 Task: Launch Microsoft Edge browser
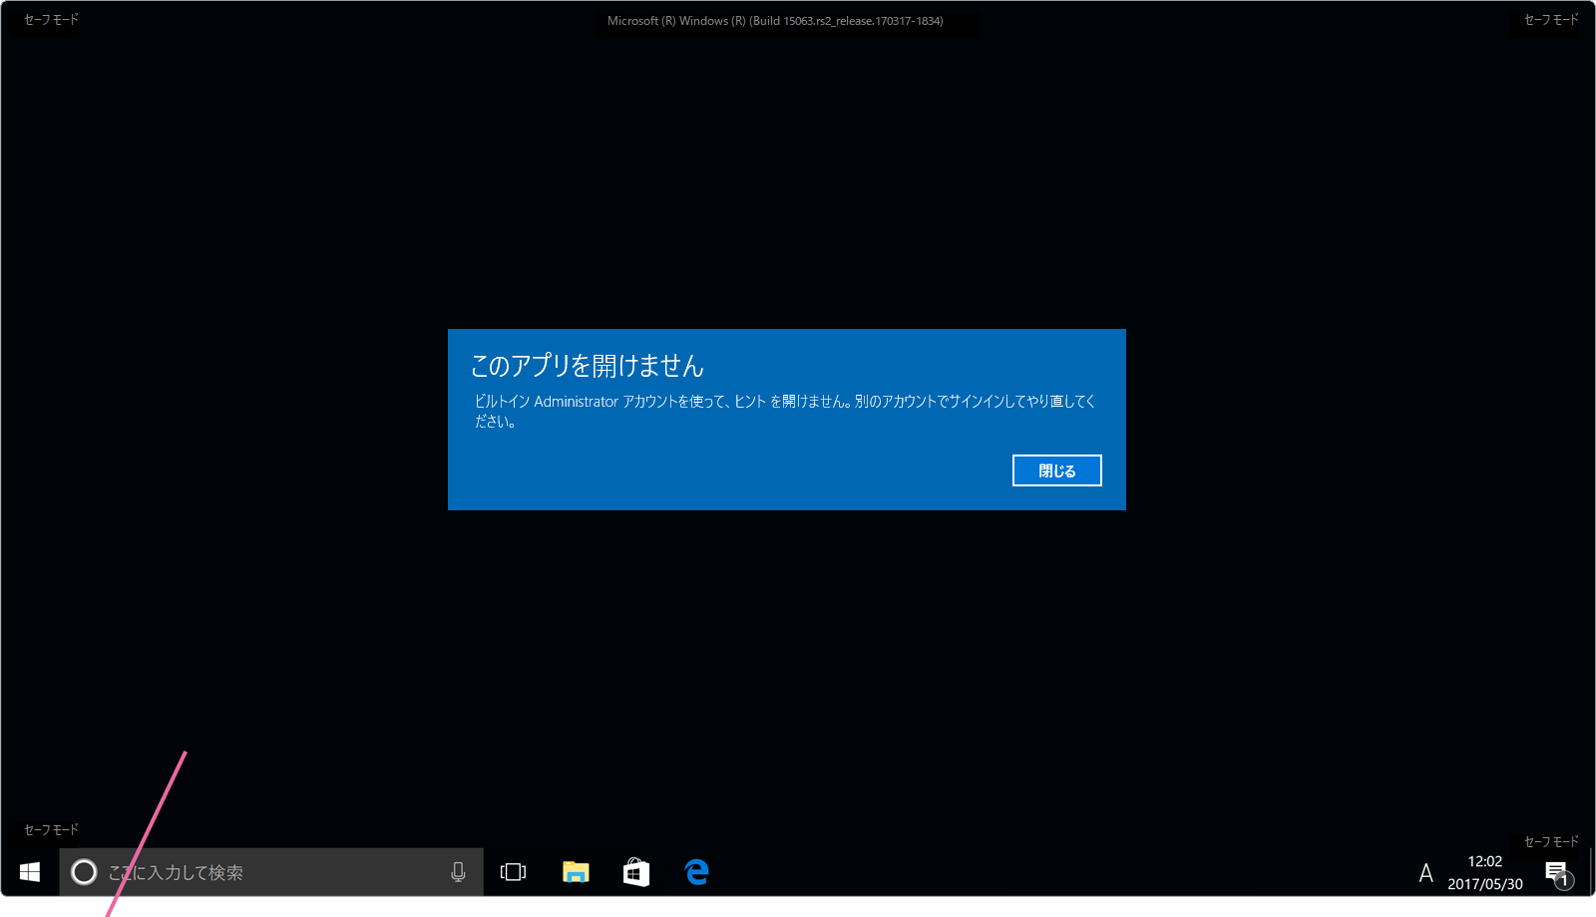[x=697, y=872]
